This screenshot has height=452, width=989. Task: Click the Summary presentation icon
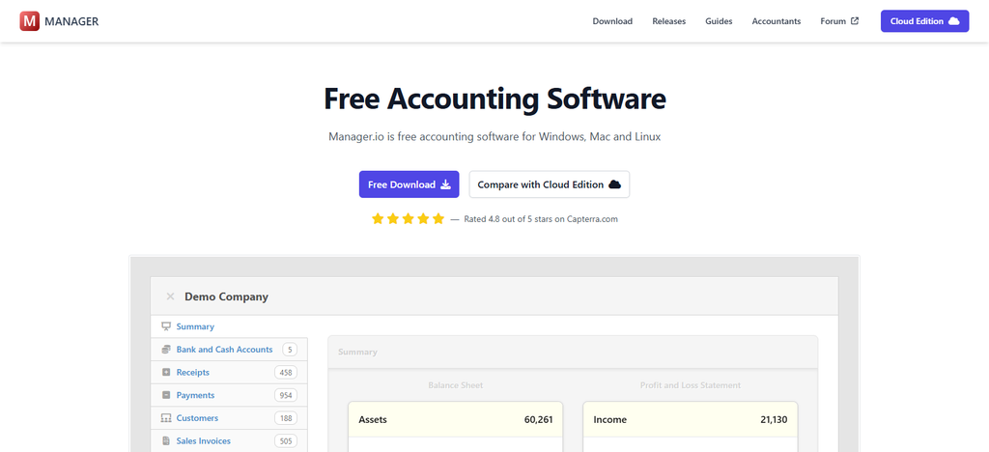pyautogui.click(x=166, y=326)
